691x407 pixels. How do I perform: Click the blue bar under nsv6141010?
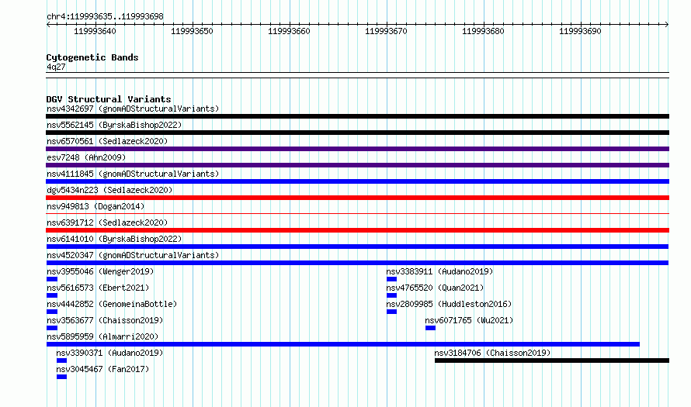357,247
